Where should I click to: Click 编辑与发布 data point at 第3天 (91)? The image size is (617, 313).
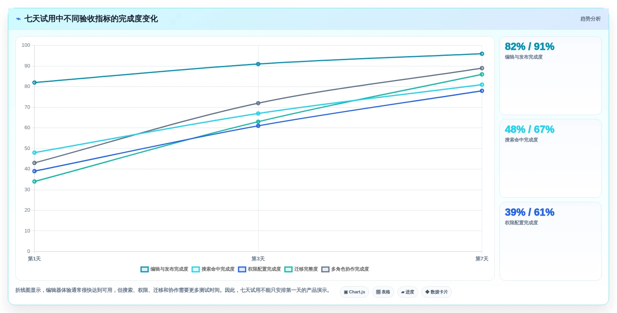pyautogui.click(x=258, y=64)
